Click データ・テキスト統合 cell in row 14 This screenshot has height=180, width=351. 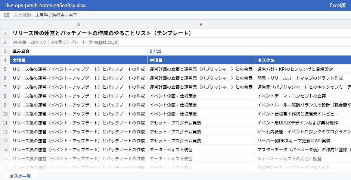(x=201, y=149)
